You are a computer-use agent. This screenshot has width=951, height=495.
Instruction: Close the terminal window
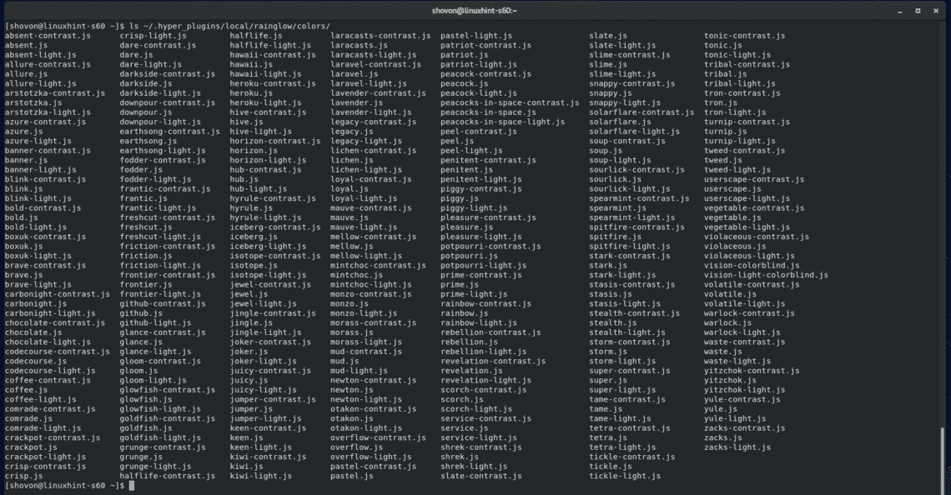[x=936, y=10]
